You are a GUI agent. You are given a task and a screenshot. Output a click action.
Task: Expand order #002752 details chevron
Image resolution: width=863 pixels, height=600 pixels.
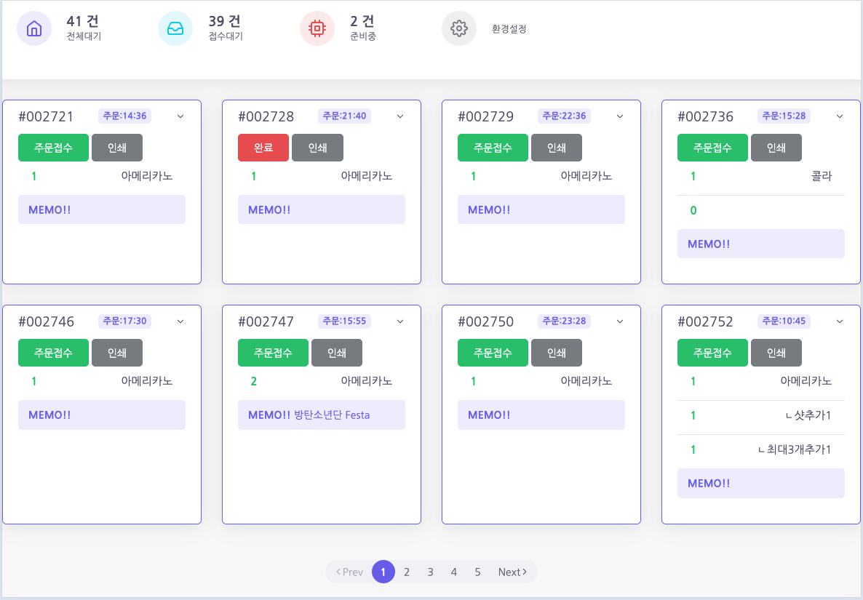(840, 321)
